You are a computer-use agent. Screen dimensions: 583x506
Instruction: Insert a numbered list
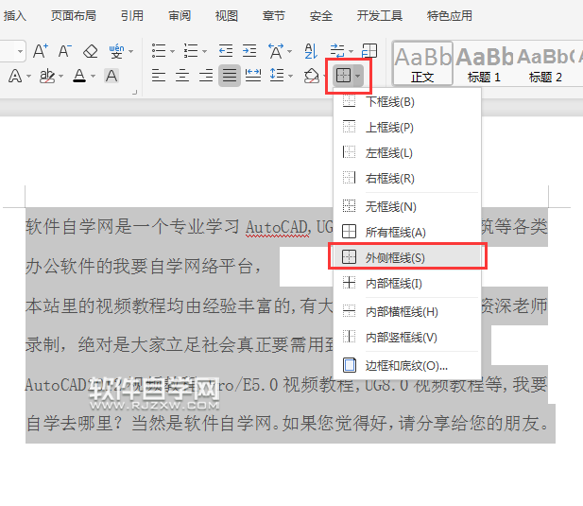click(191, 51)
